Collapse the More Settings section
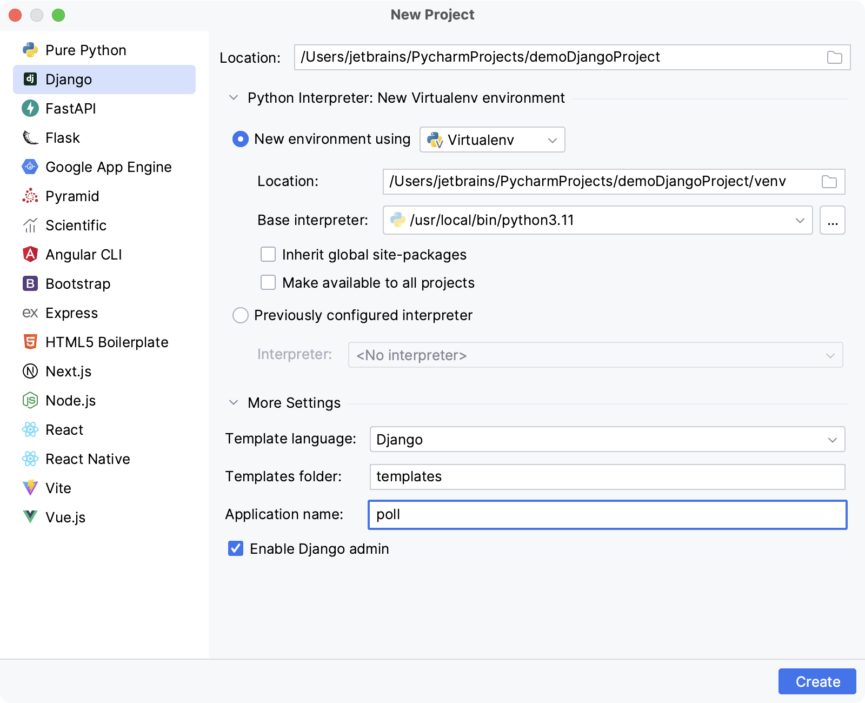The width and height of the screenshot is (865, 703). pos(234,402)
